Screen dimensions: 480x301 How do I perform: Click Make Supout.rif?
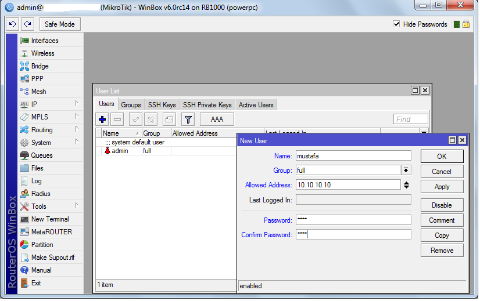51,258
